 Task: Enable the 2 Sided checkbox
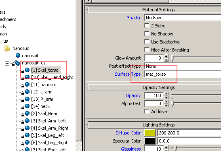147,26
